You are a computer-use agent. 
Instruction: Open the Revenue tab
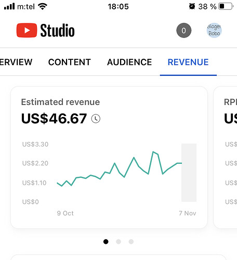(x=188, y=62)
